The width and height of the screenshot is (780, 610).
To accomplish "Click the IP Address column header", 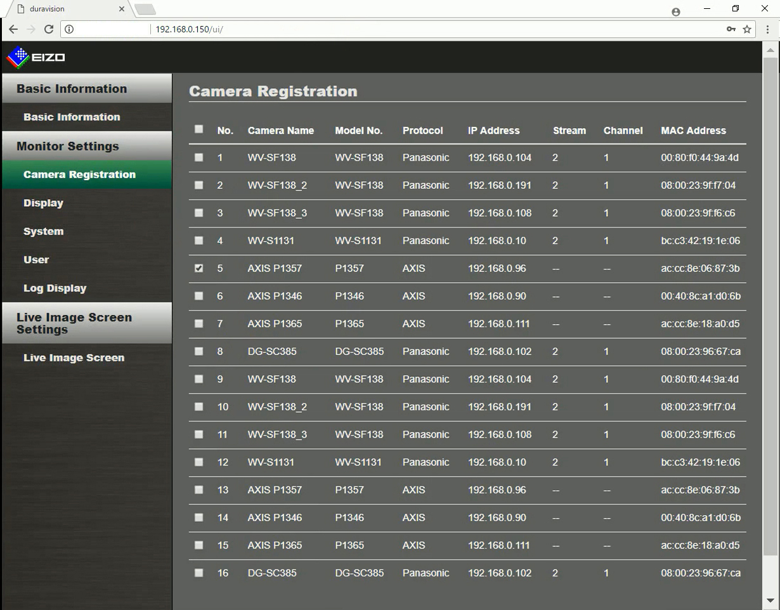I will click(x=493, y=131).
